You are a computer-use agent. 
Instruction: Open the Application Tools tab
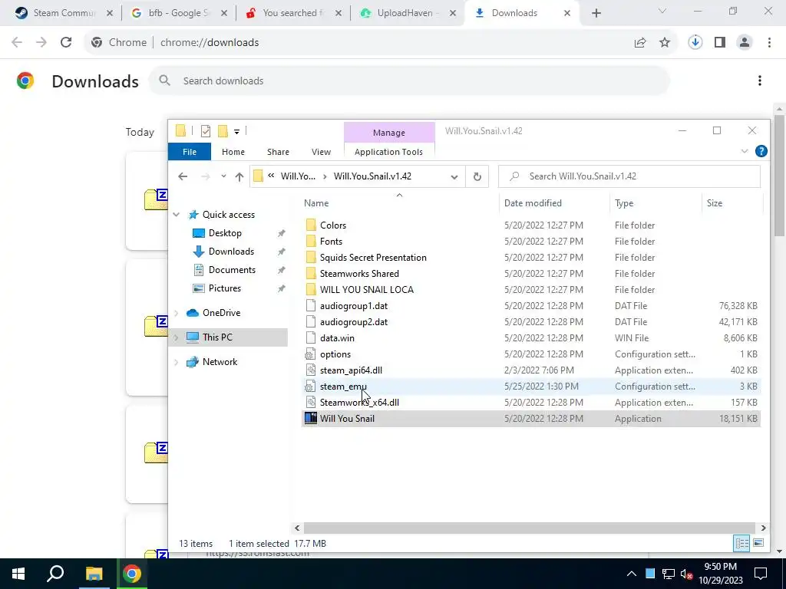click(x=388, y=152)
